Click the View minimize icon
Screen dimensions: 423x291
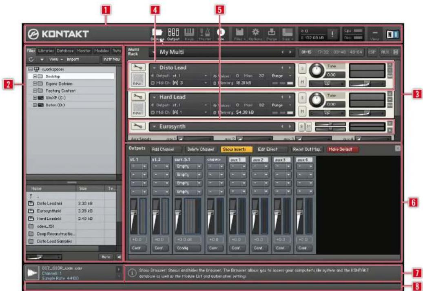[x=375, y=34]
